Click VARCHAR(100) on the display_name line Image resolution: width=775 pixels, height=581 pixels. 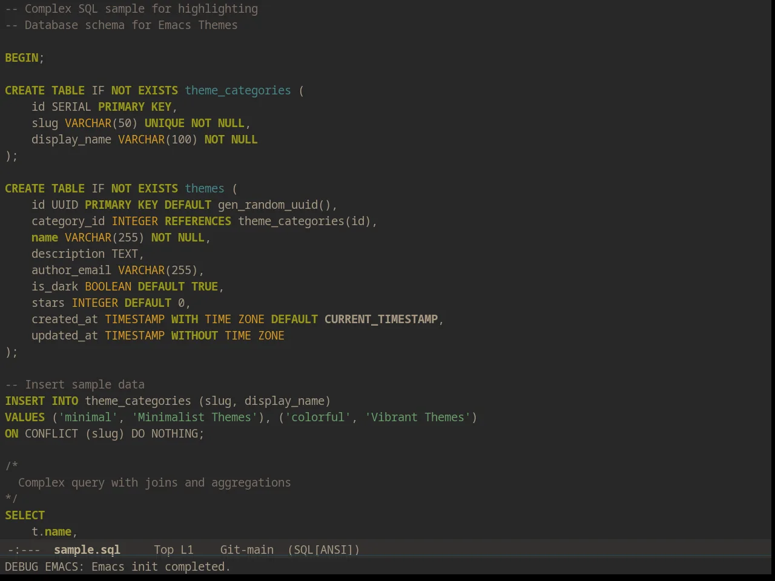[158, 139]
